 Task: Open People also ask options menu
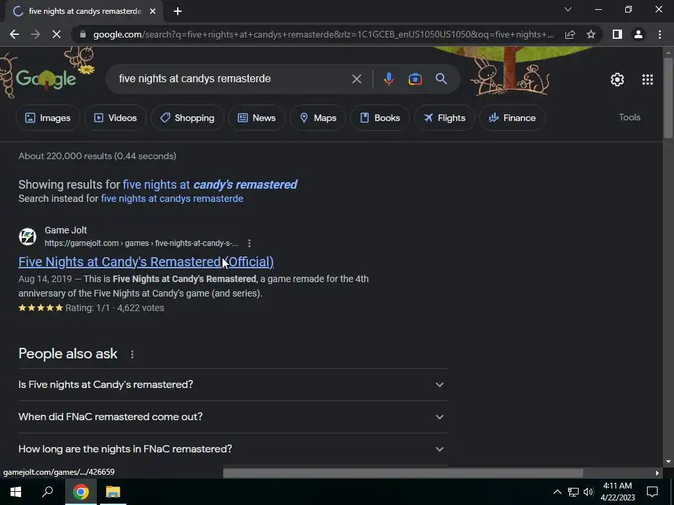[132, 354]
